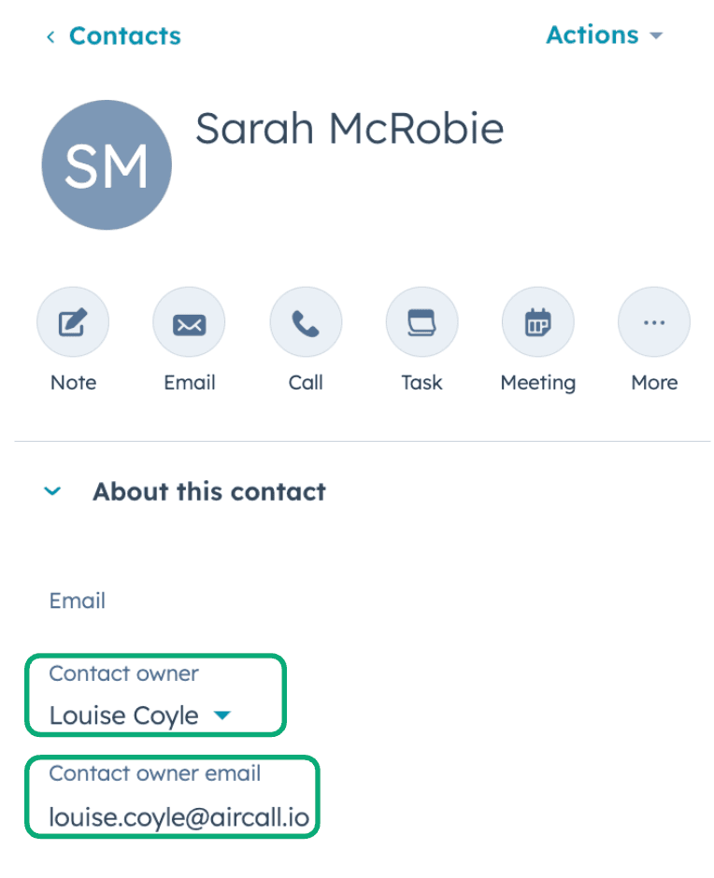
Task: Click the About this contact heading
Action: tap(208, 491)
